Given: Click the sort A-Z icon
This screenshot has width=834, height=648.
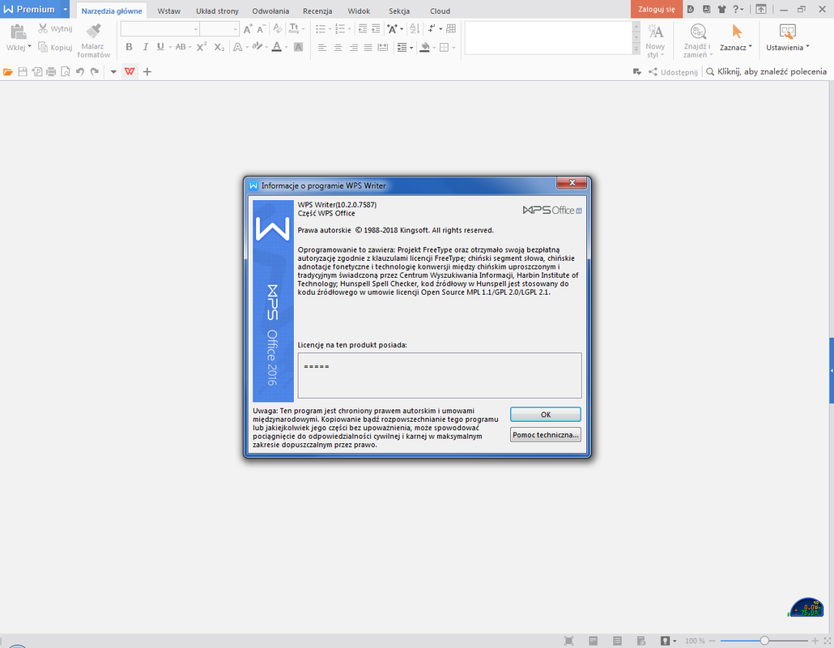Looking at the screenshot, I should [415, 28].
